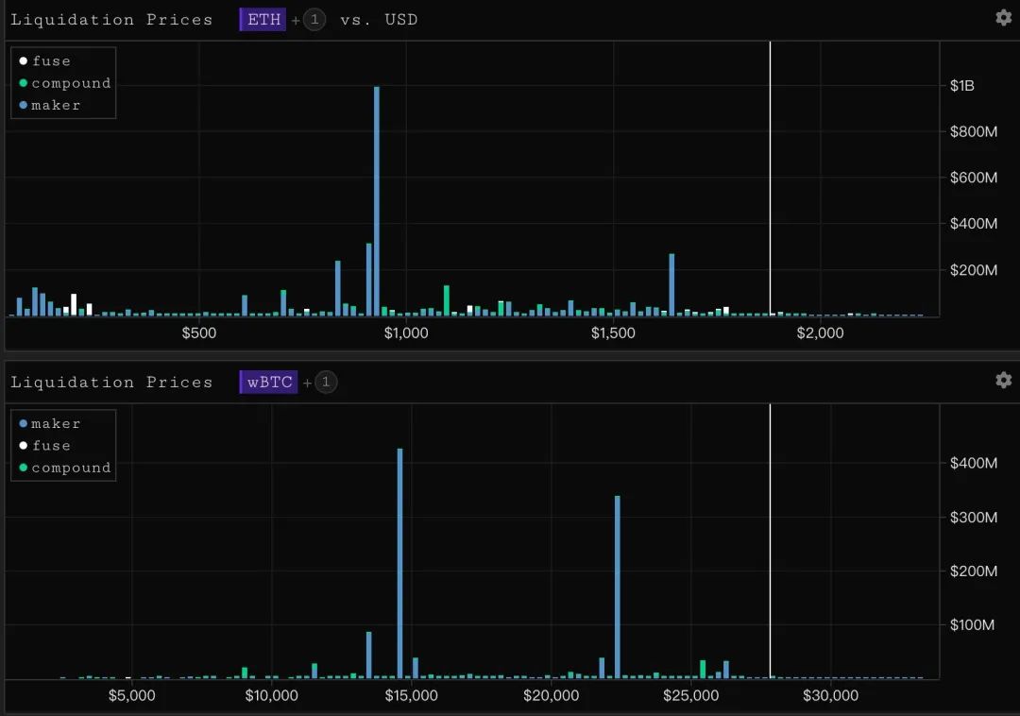
Task: Click the ETH asset tag
Action: 263,20
